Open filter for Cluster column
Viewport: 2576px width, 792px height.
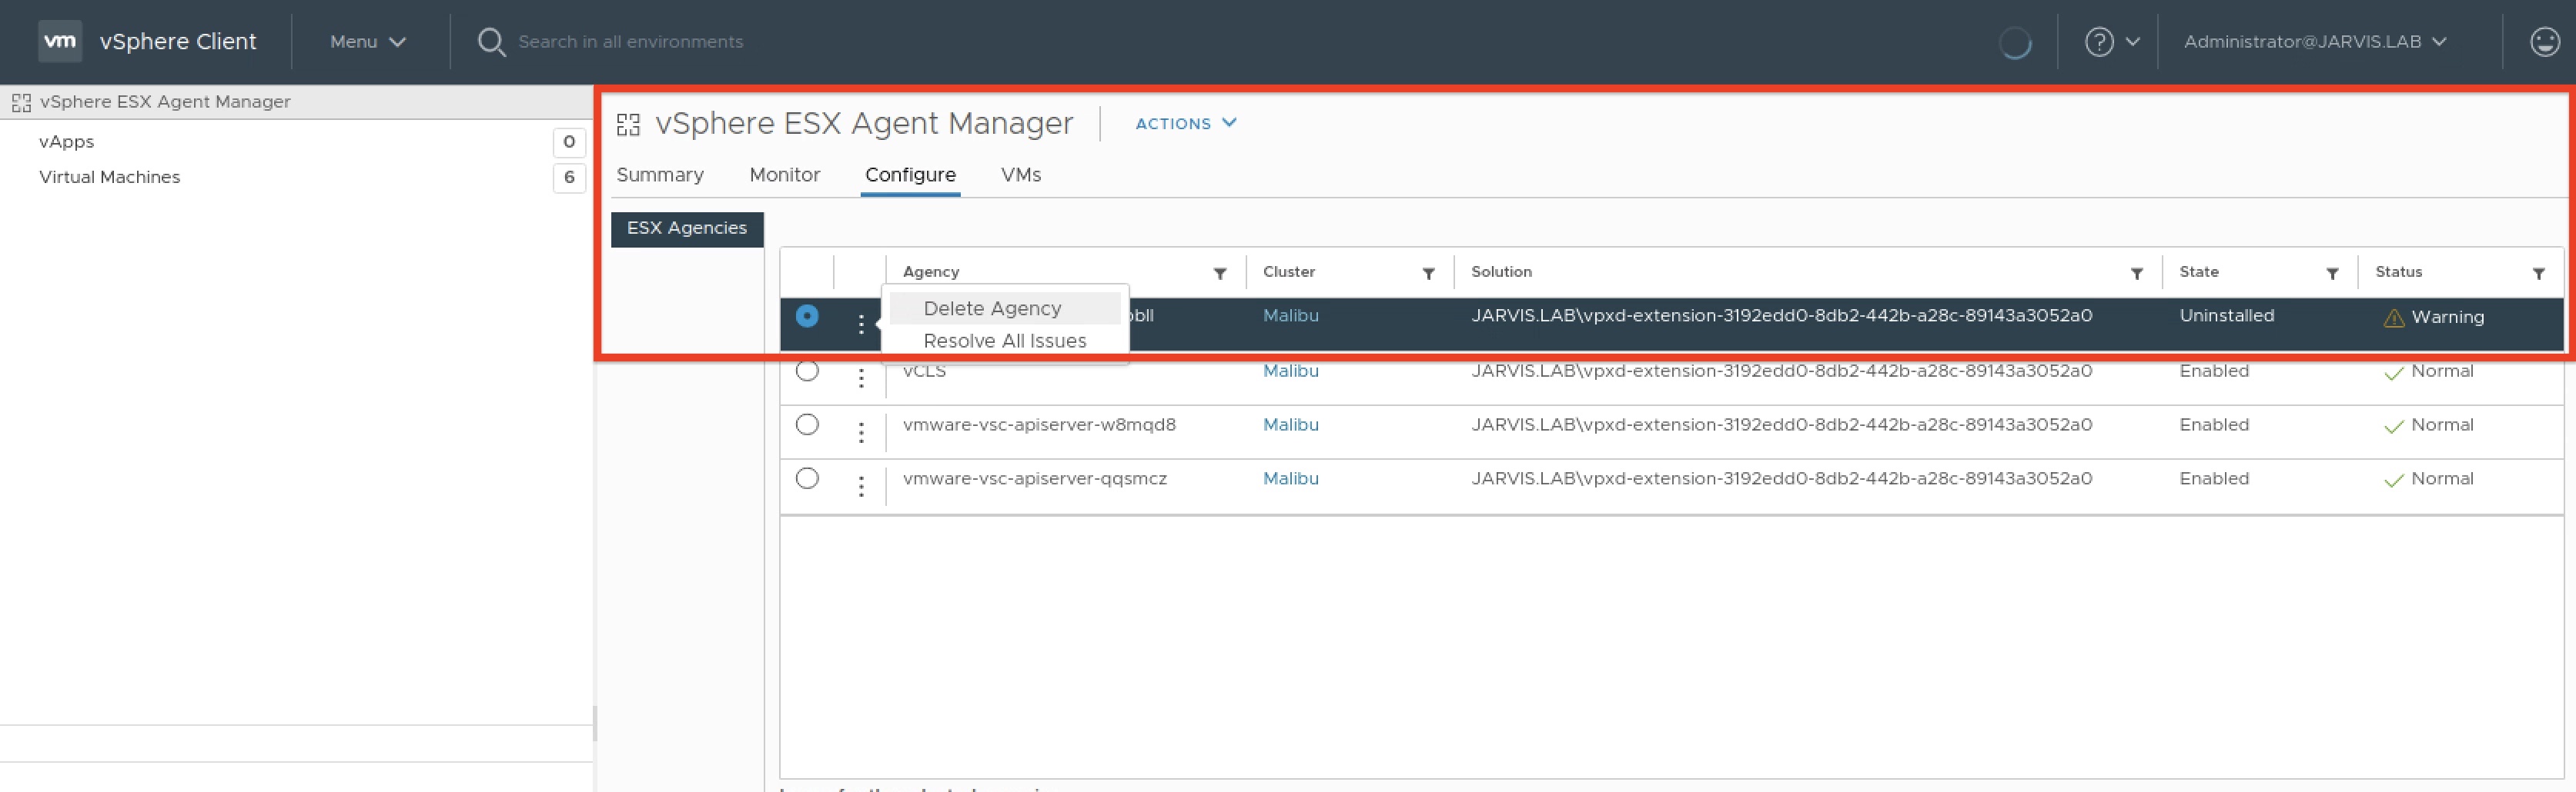(1428, 273)
